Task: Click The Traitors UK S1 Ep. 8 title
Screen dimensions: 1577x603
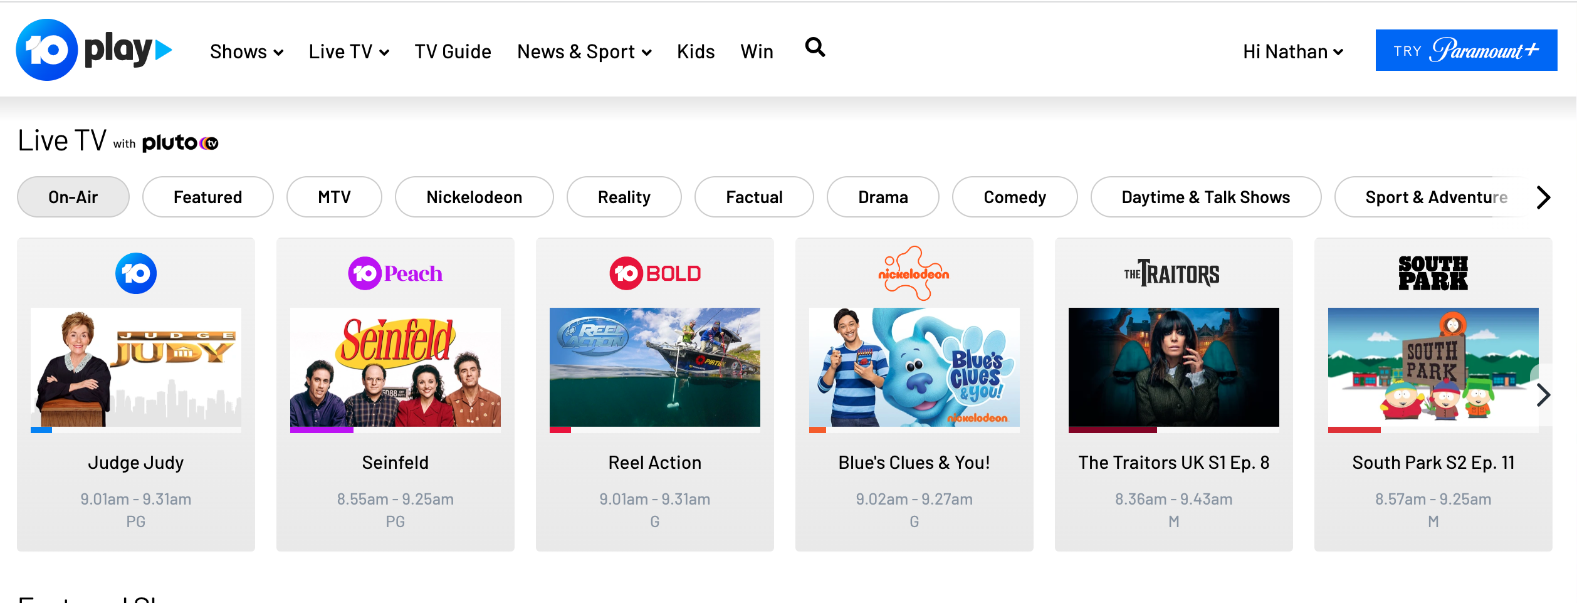Action: tap(1174, 463)
